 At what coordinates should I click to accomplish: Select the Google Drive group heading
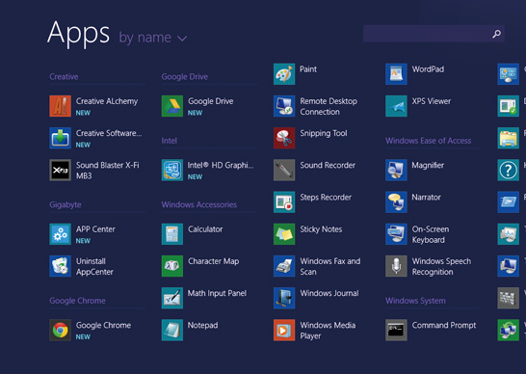[185, 76]
